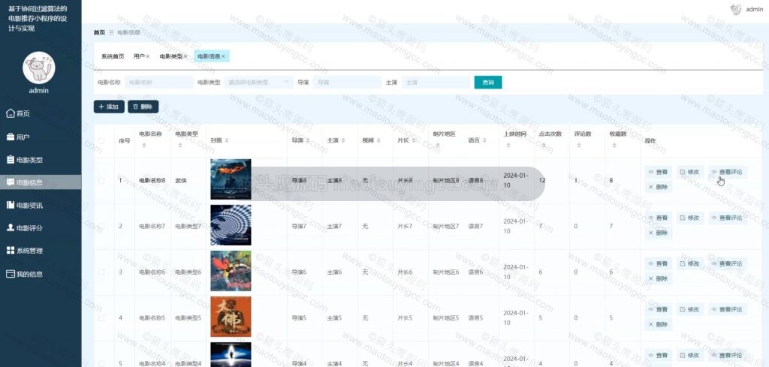
Task: Switch to the 用户 tab
Action: pos(139,56)
